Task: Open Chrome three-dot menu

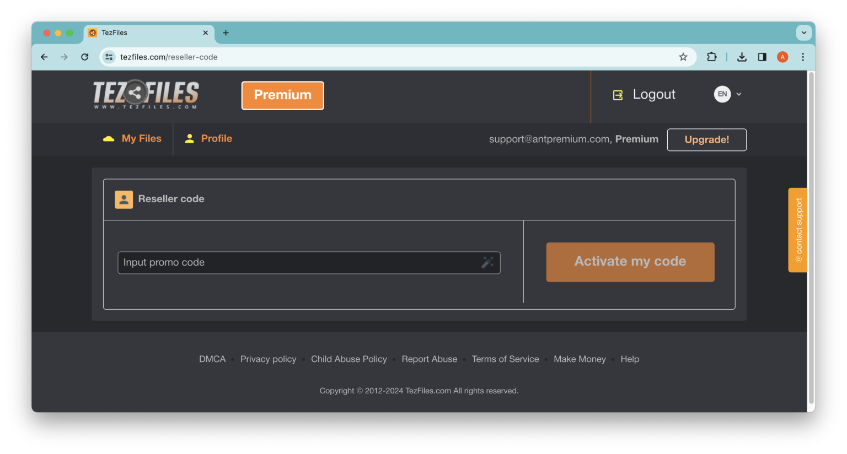Action: [802, 57]
